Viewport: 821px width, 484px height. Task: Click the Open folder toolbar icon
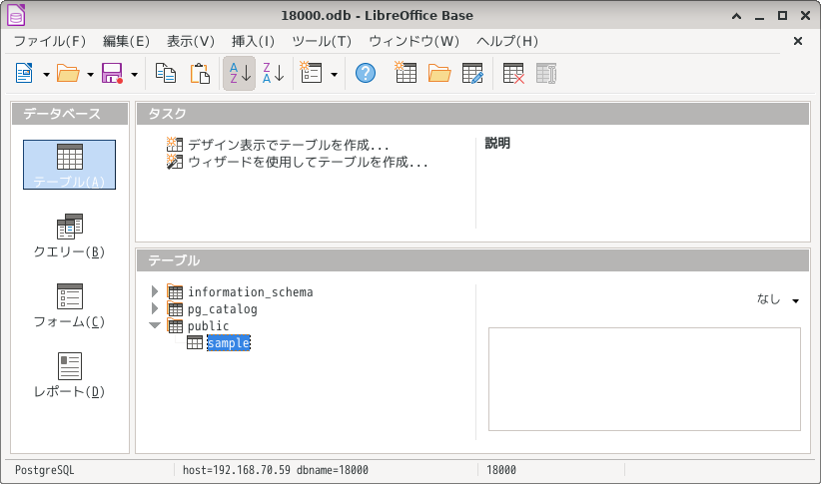[68, 73]
